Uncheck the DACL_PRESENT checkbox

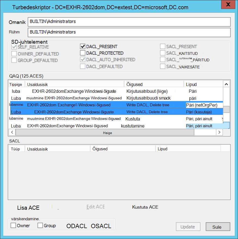click(x=83, y=46)
